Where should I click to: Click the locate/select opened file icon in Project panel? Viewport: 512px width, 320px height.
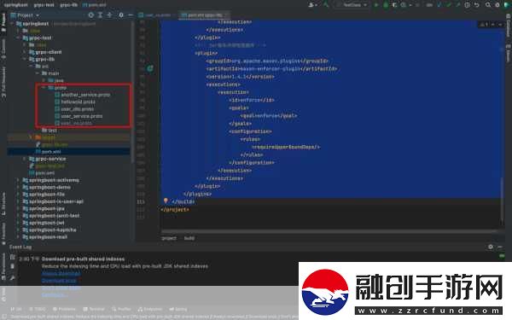pyautogui.click(x=91, y=15)
